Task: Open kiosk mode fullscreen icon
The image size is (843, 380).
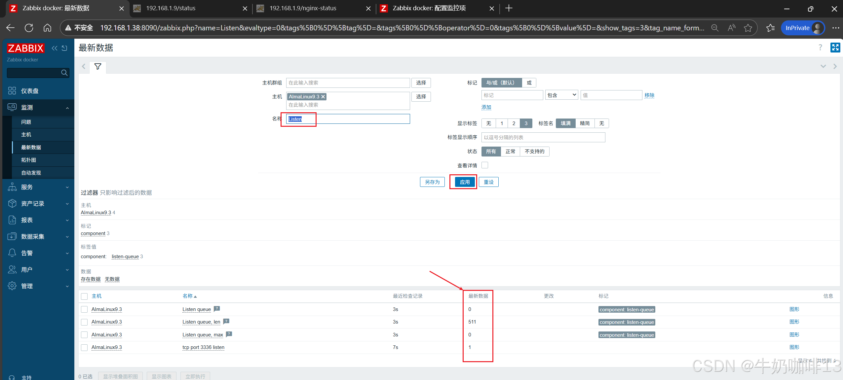Action: (835, 48)
